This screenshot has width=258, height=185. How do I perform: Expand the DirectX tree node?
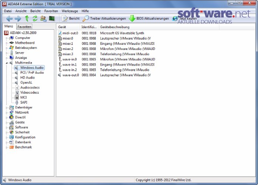click(7, 118)
